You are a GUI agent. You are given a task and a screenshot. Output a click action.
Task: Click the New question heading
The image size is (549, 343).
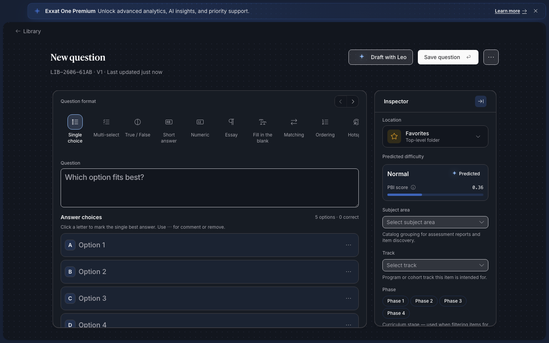click(x=78, y=58)
